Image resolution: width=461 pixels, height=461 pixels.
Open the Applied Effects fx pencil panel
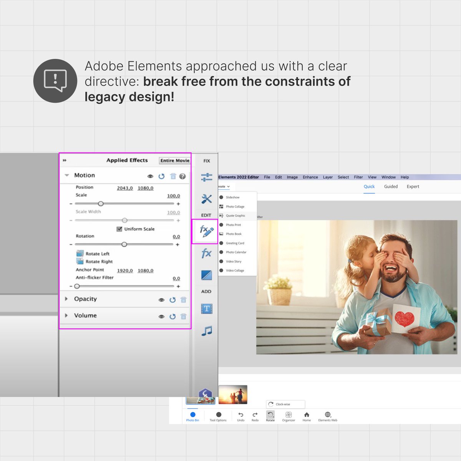[206, 231]
